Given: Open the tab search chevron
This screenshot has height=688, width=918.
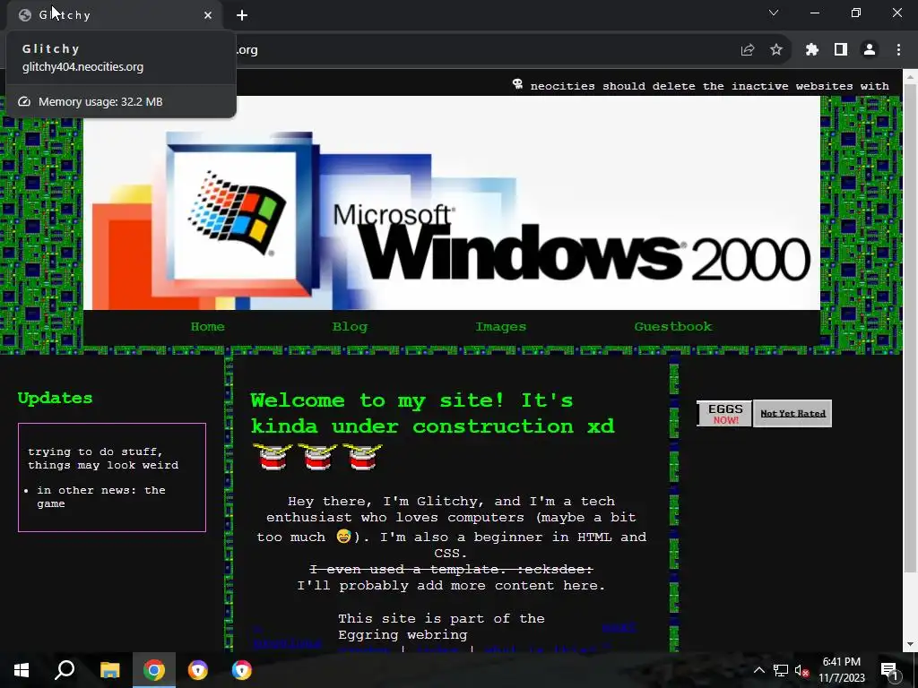Looking at the screenshot, I should pyautogui.click(x=774, y=13).
